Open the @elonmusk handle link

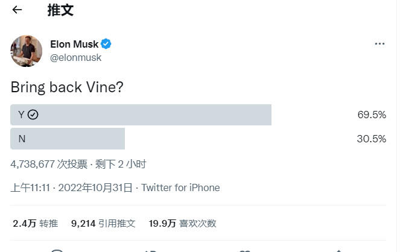coord(76,58)
